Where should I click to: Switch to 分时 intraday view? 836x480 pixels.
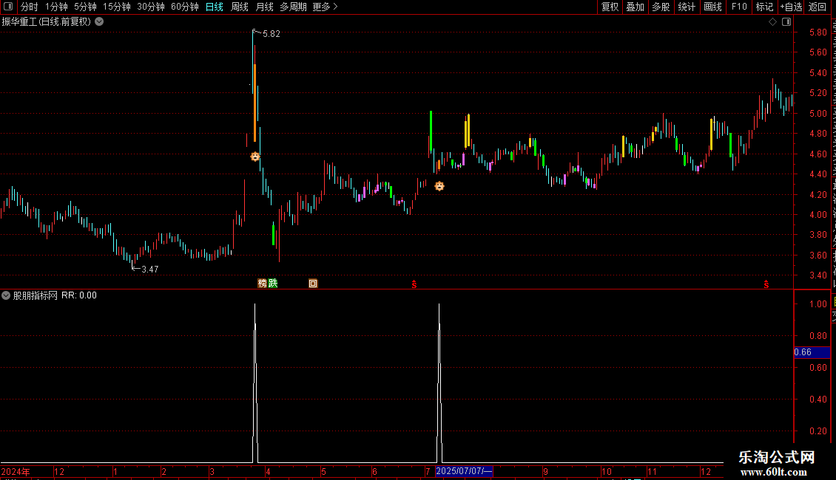(x=30, y=7)
